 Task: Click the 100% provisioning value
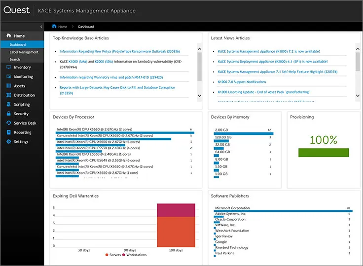(324, 140)
